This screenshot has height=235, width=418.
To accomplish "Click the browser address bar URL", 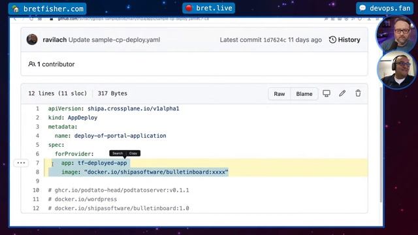I will pyautogui.click(x=133, y=19).
